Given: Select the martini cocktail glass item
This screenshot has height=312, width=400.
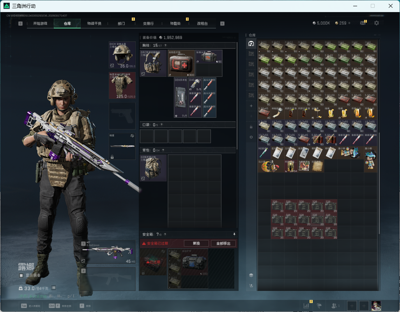Looking at the screenshot, I should point(317,113).
